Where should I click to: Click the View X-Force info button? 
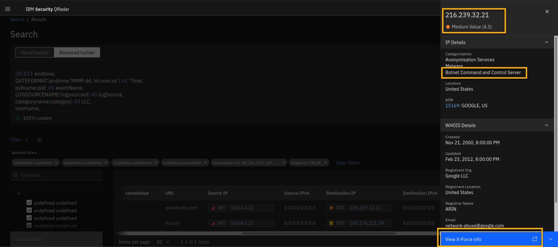click(491, 239)
